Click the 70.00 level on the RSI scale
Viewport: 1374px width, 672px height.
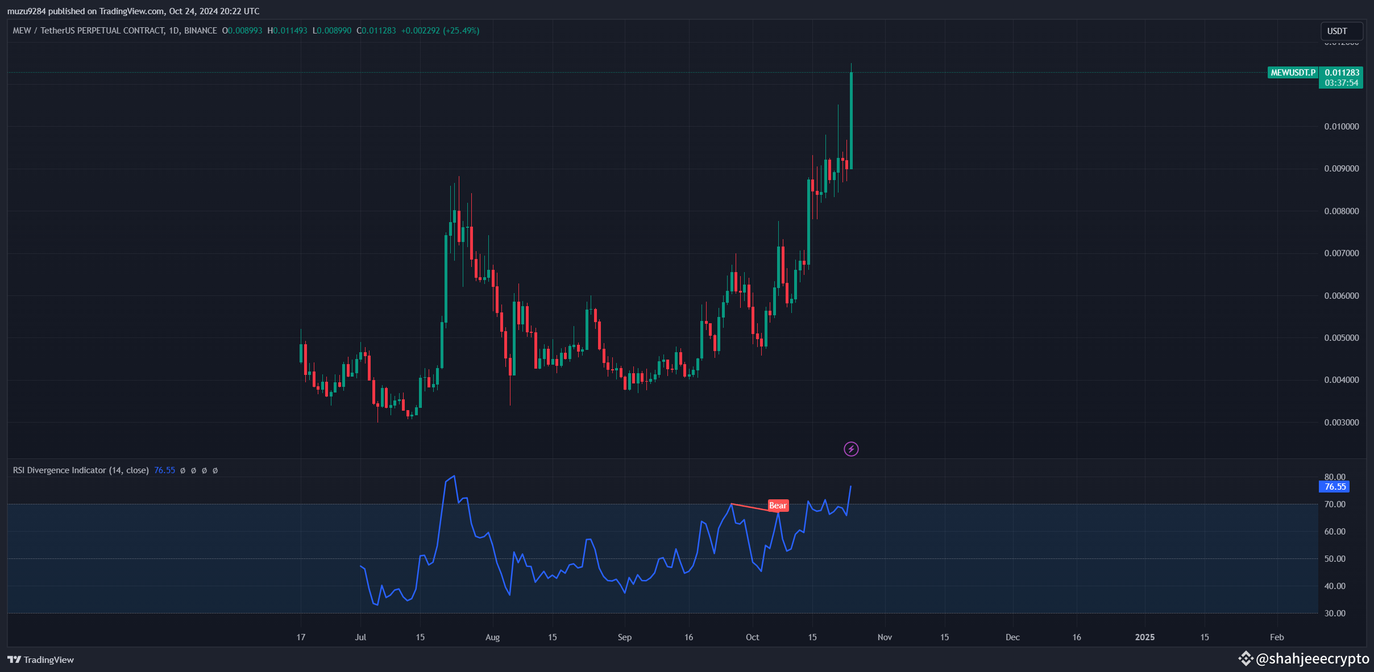tap(1334, 504)
